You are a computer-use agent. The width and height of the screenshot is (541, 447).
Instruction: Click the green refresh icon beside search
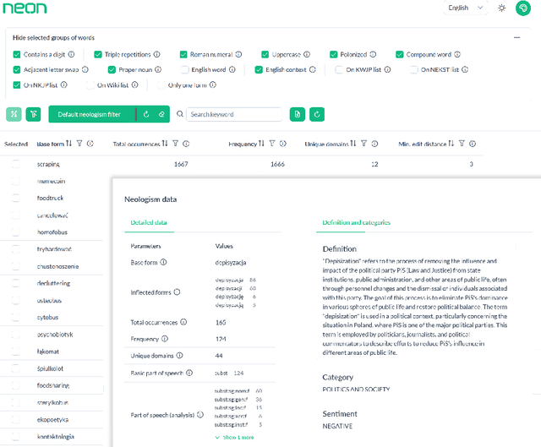point(317,114)
